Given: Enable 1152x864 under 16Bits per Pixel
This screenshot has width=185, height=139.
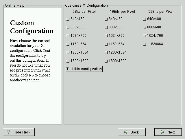Looking at the screenshot, I should 106,44.
